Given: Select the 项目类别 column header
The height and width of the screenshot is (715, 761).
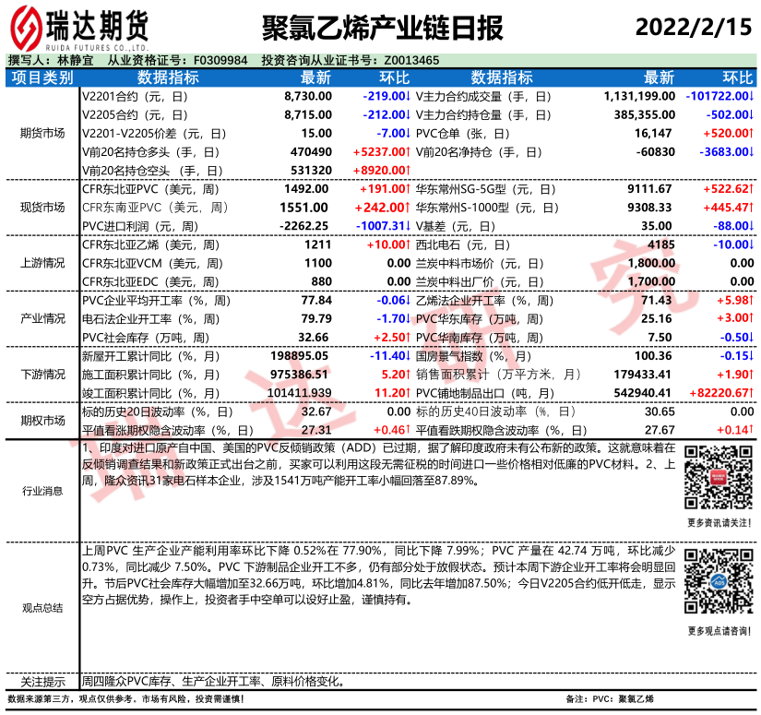Looking at the screenshot, I should (42, 77).
